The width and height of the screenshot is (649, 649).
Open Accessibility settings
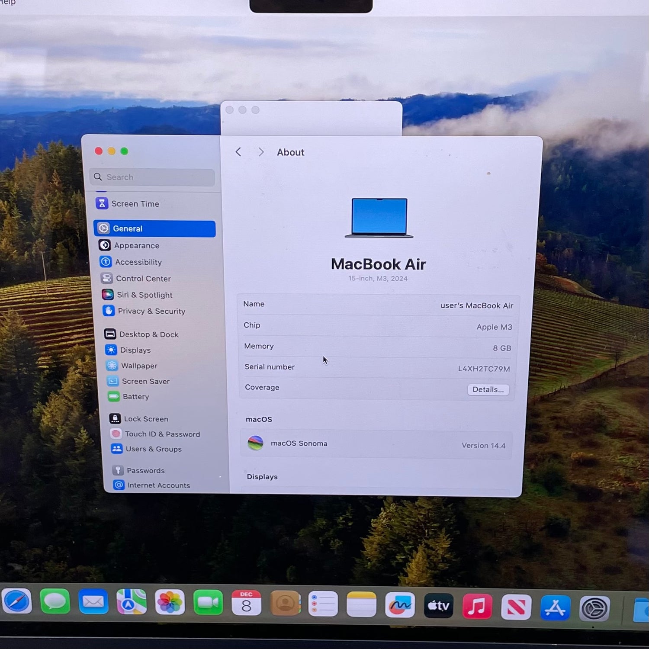click(138, 262)
